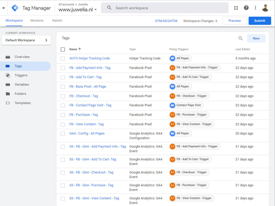Viewport: 275px width, 206px height.
Task: Check the FB - Checkout - Tag row
Action: [63, 96]
